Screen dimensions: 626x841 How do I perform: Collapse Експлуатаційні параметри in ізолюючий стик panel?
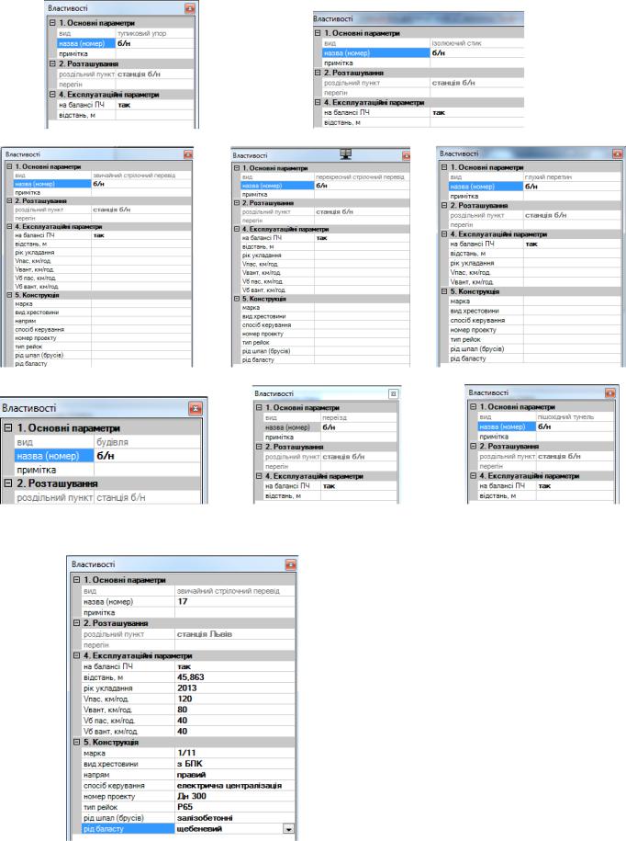(x=318, y=102)
